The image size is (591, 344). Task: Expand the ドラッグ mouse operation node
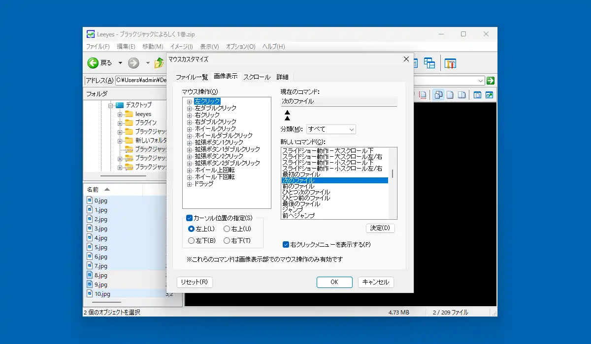pyautogui.click(x=189, y=184)
